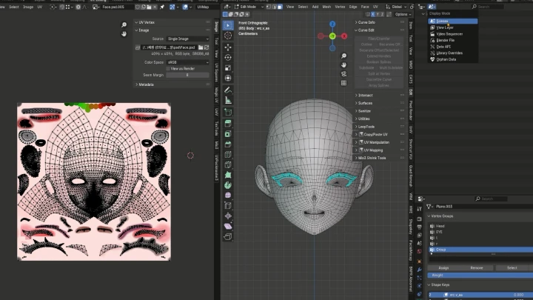
Task: Click the Seam Margin value field
Action: point(187,75)
